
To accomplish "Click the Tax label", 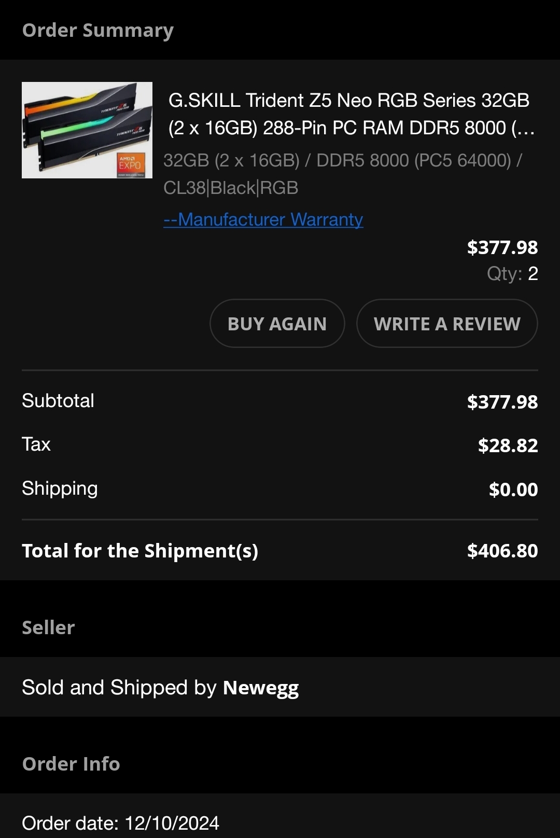I will coord(36,444).
